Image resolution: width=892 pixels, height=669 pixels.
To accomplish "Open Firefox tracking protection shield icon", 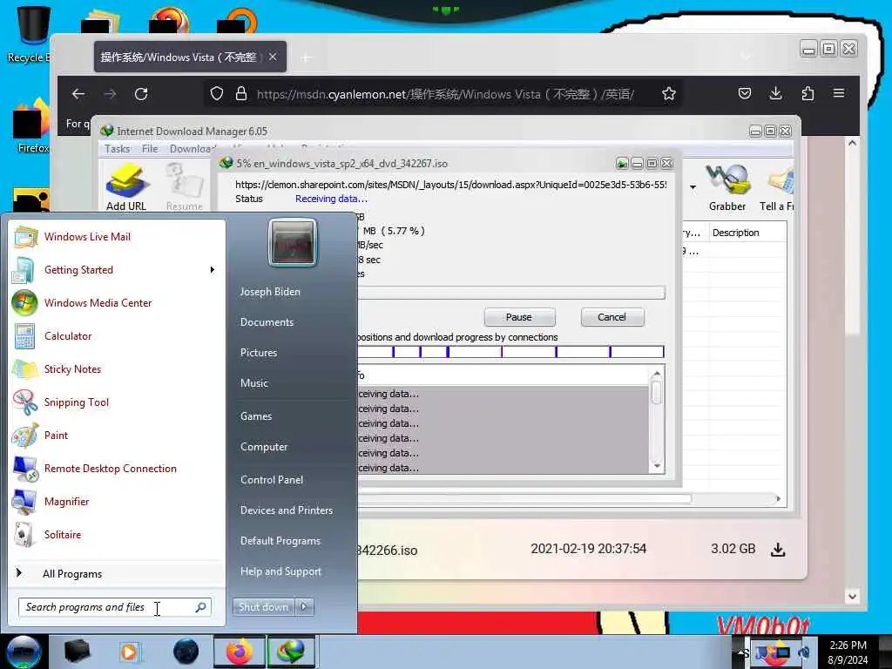I will 217,94.
